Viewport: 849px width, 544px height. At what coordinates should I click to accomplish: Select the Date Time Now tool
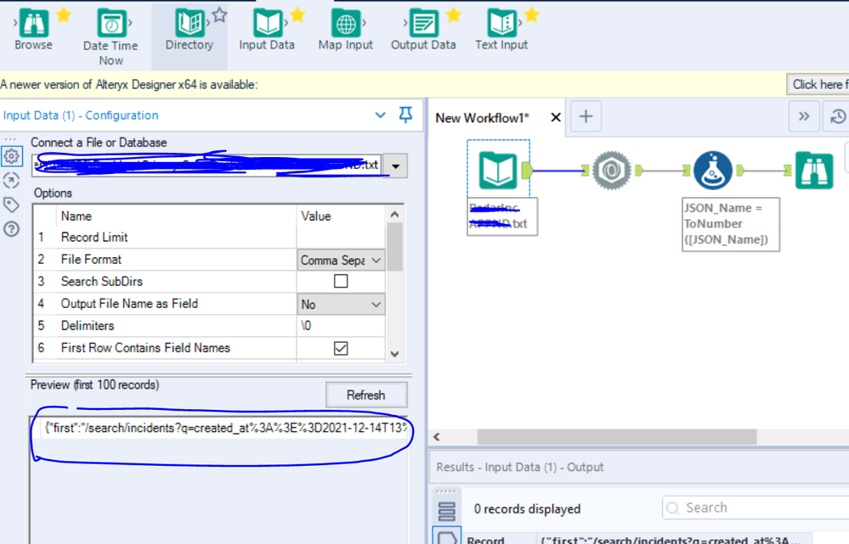[110, 36]
